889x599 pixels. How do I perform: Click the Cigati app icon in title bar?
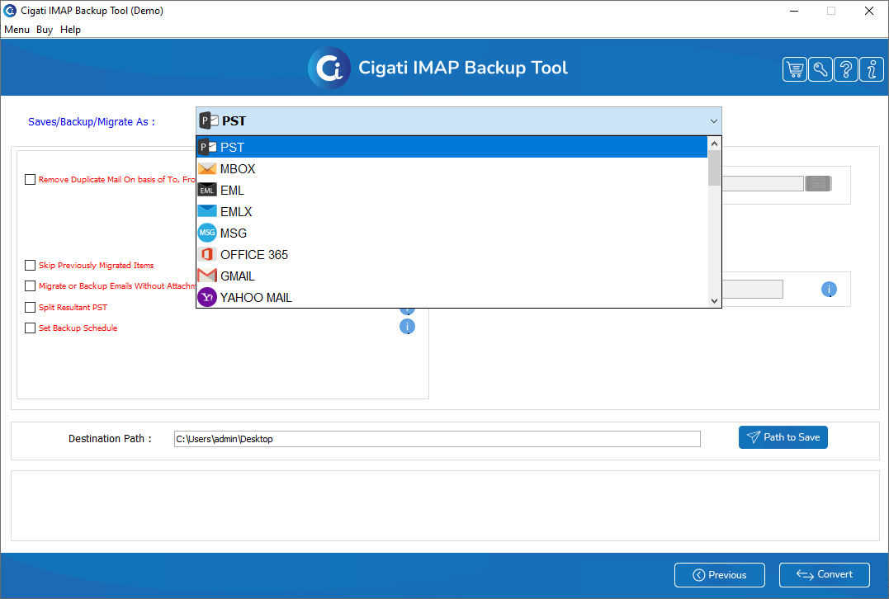tap(10, 10)
